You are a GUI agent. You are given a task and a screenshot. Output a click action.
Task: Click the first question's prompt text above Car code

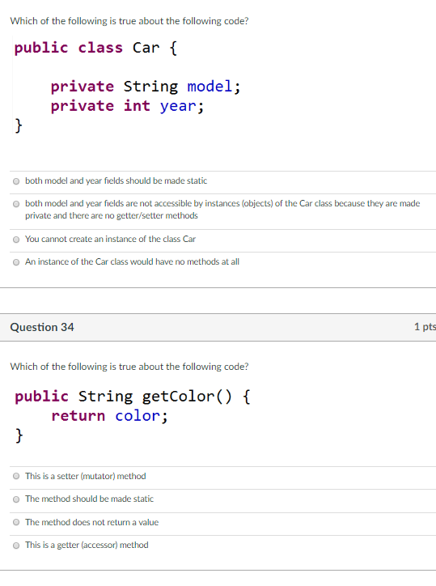[x=129, y=21]
